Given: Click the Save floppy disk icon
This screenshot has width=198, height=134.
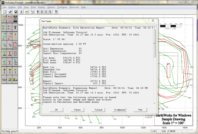Looking at the screenshot, I should [x=16, y=12].
